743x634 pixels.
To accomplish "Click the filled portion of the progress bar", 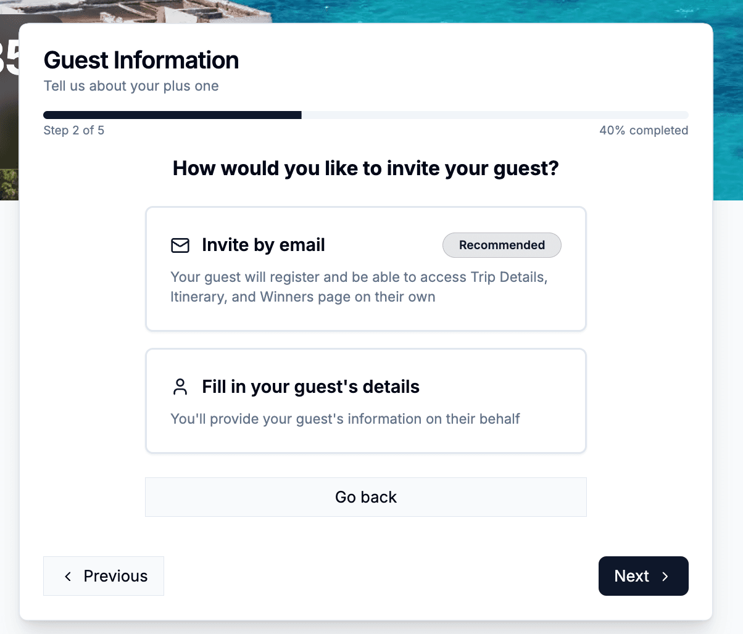I will pos(172,115).
